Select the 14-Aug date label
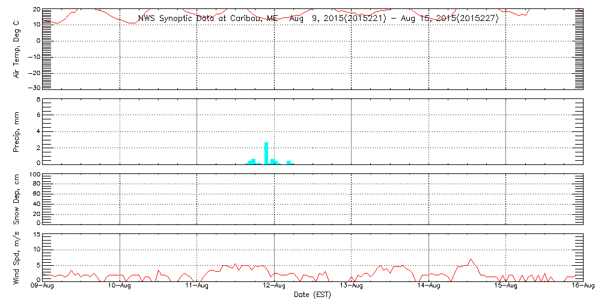Image resolution: width=601 pixels, height=300 pixels. tap(429, 286)
